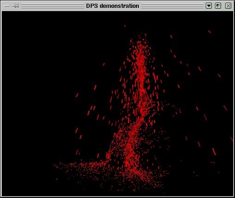Open the window menu dash icon
235x198 pixels.
tap(6, 6)
